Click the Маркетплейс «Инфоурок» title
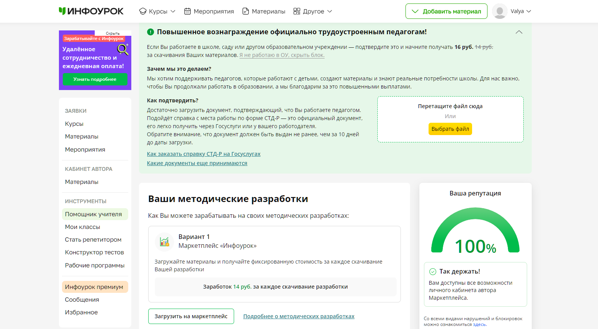 [218, 245]
